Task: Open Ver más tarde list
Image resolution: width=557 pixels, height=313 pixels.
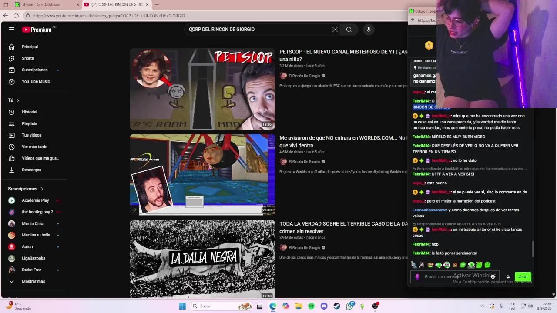Action: [34, 147]
